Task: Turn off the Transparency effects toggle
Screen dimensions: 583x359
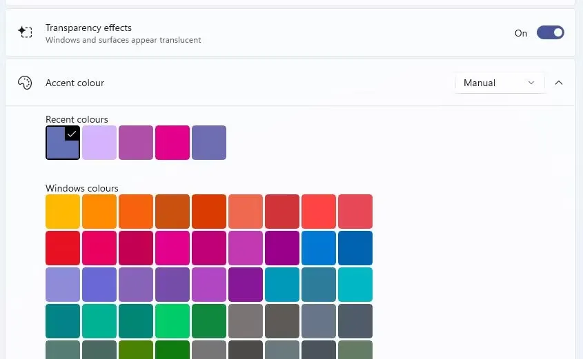Action: coord(551,32)
